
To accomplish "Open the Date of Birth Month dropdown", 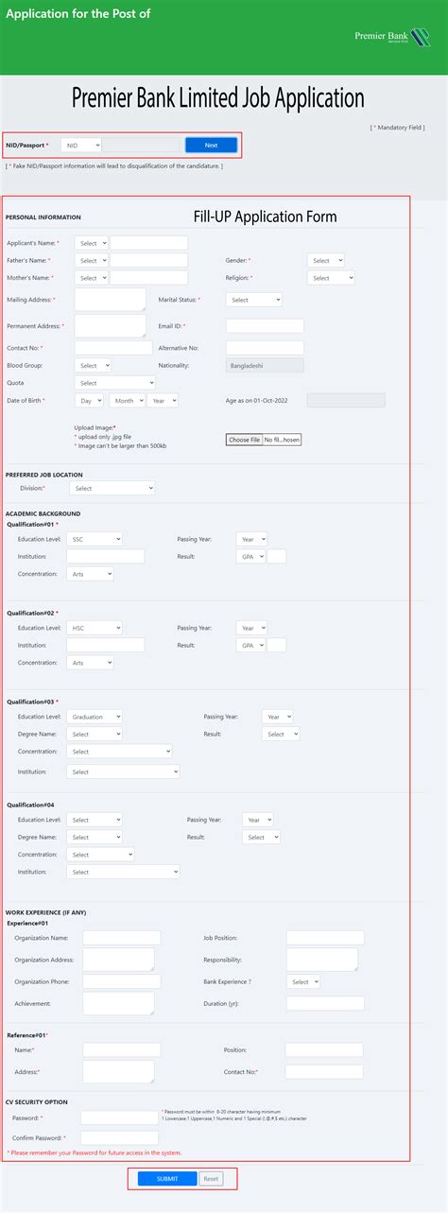I will [127, 400].
